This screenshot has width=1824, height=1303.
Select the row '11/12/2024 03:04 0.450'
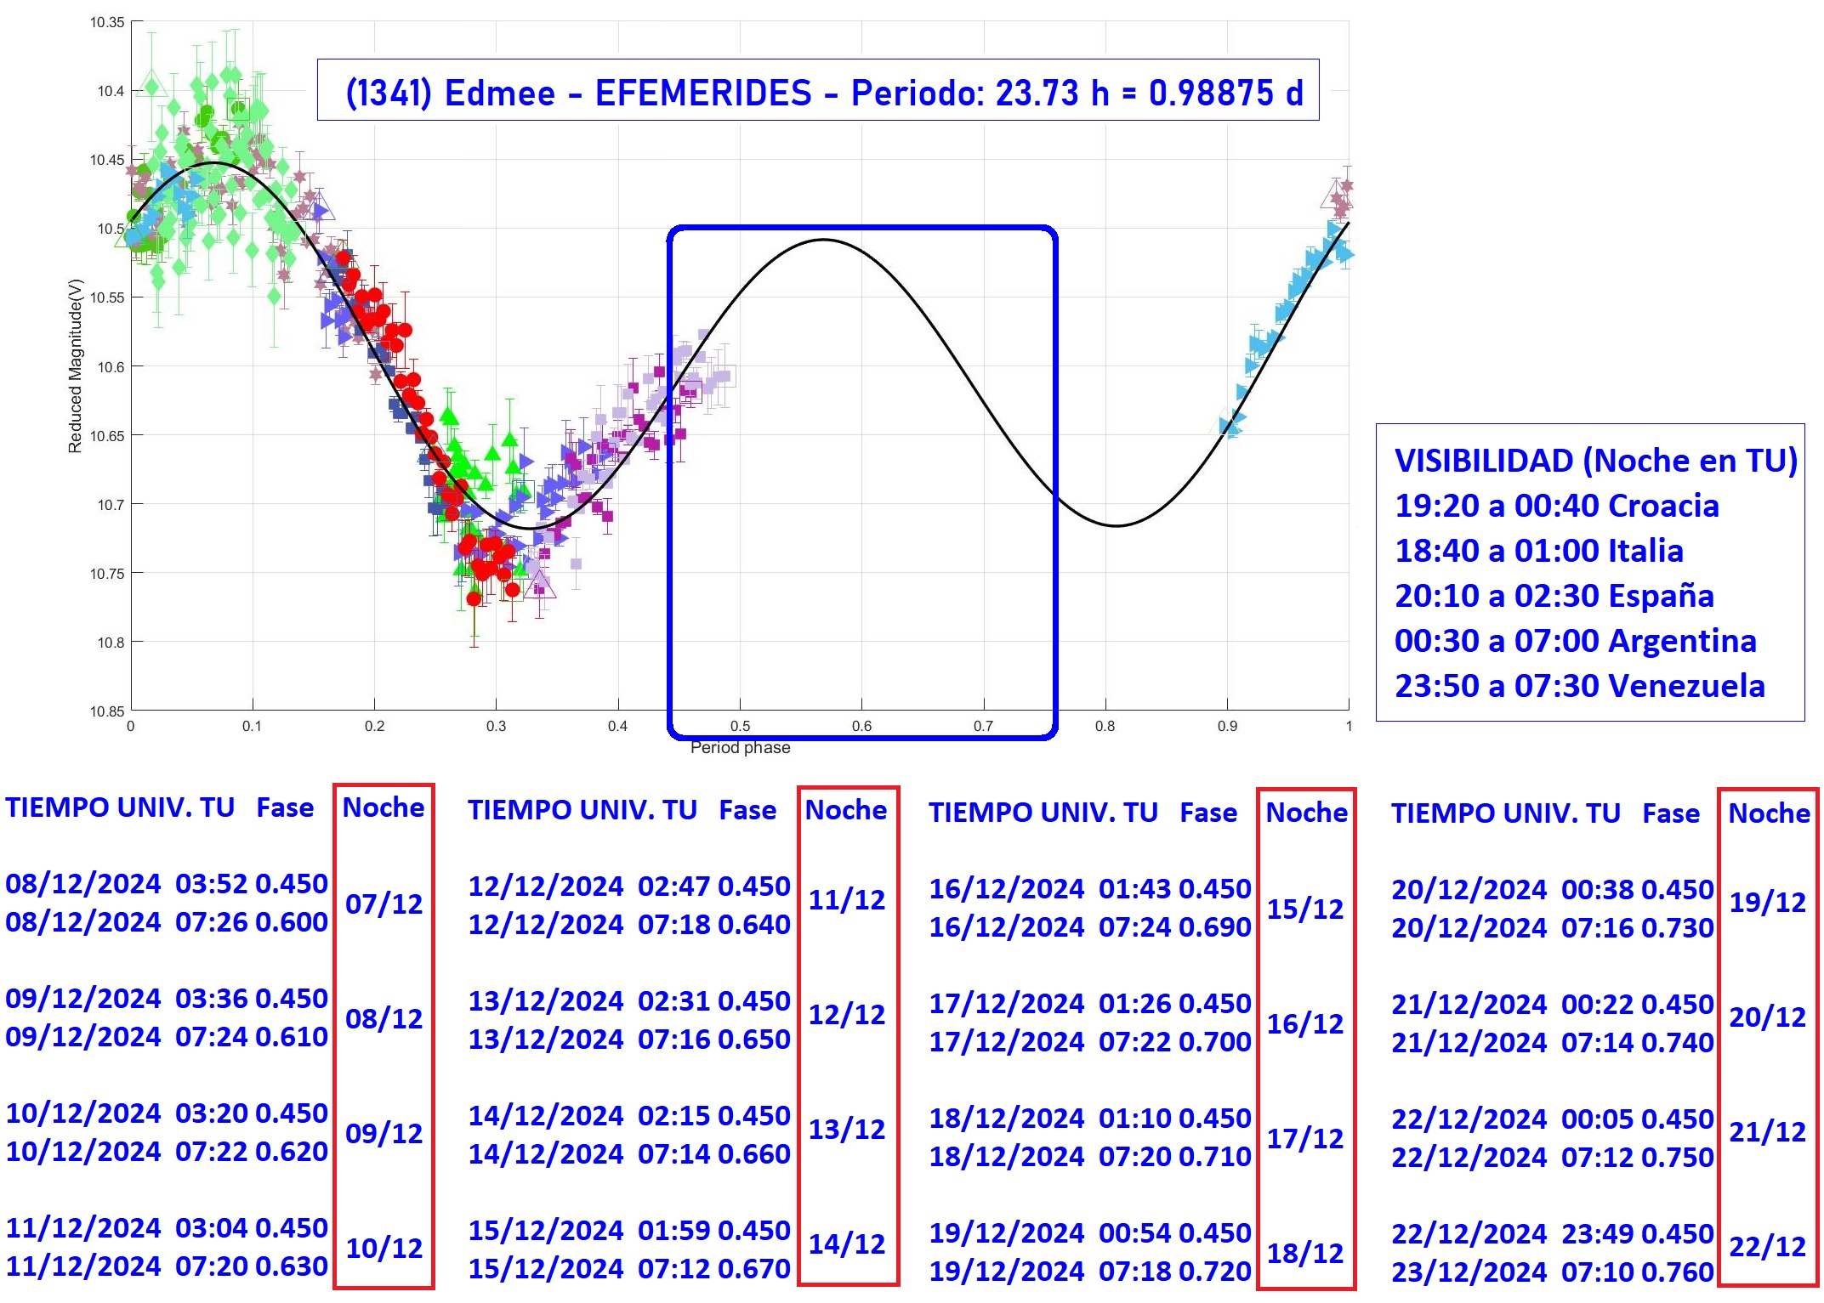click(167, 1228)
